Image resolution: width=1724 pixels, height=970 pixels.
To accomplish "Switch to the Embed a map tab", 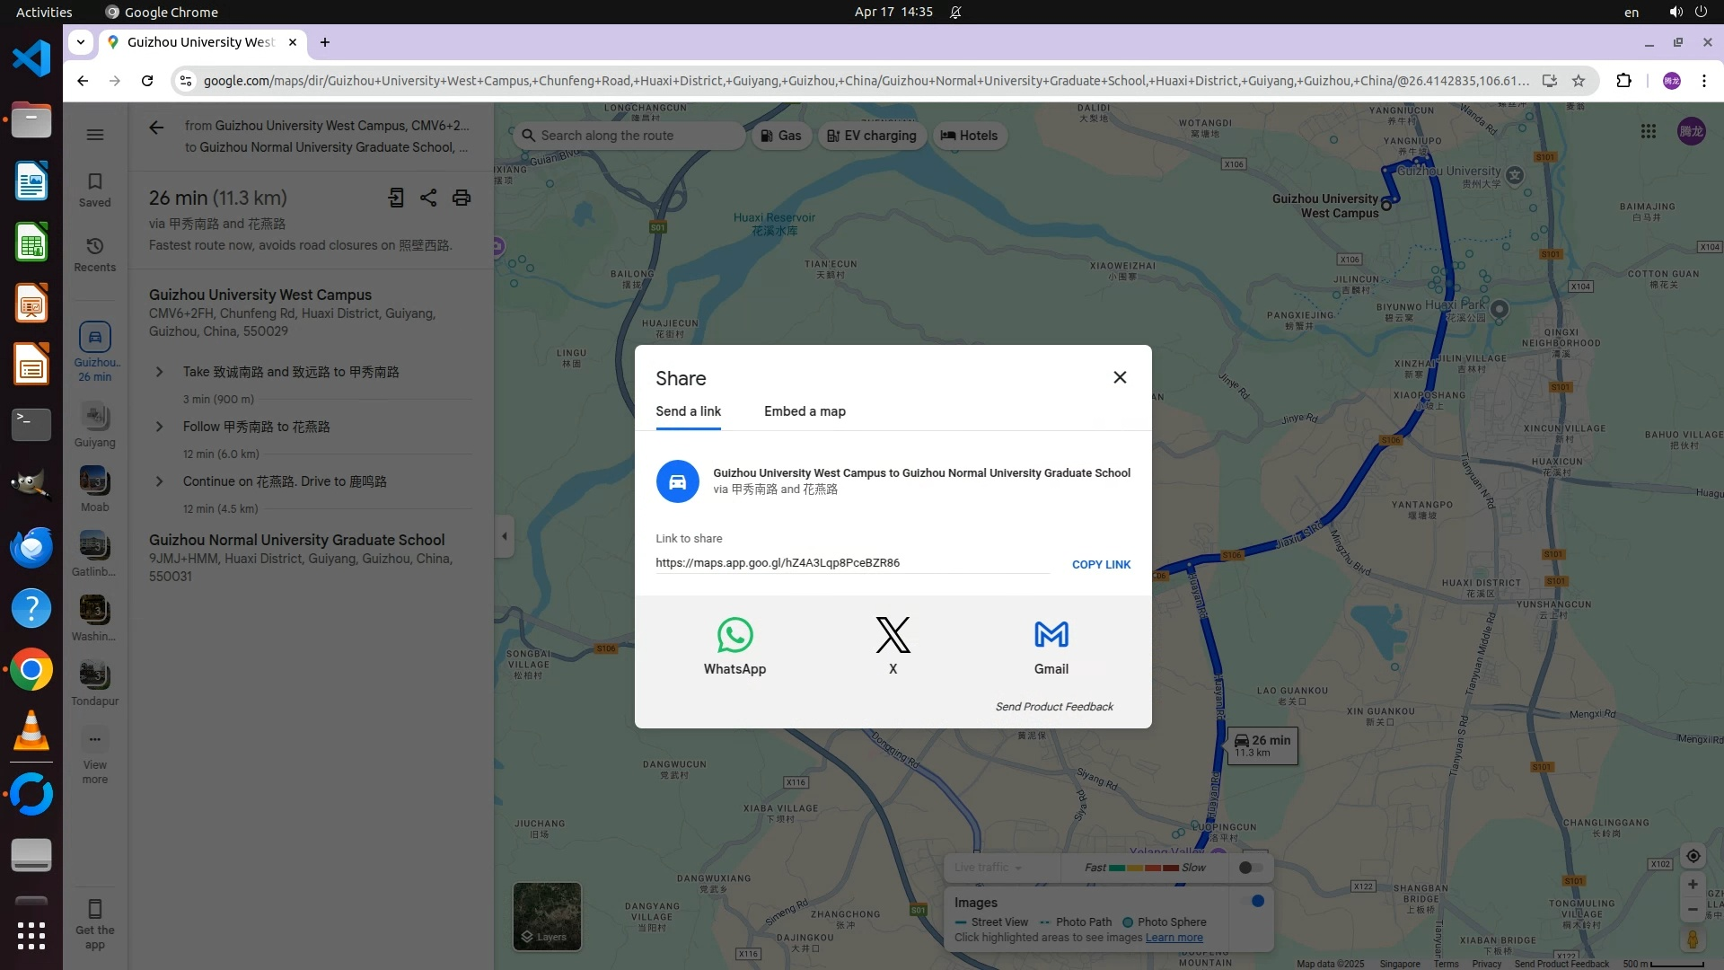I will point(805,411).
